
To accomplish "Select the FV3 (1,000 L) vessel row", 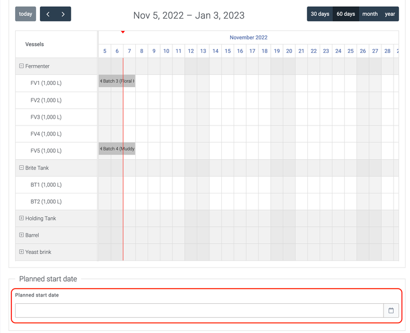I will 46,117.
